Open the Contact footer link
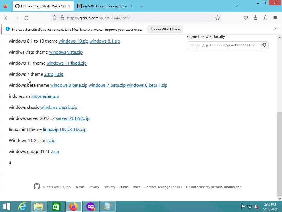This screenshot has width=282, height=212. [x=150, y=187]
